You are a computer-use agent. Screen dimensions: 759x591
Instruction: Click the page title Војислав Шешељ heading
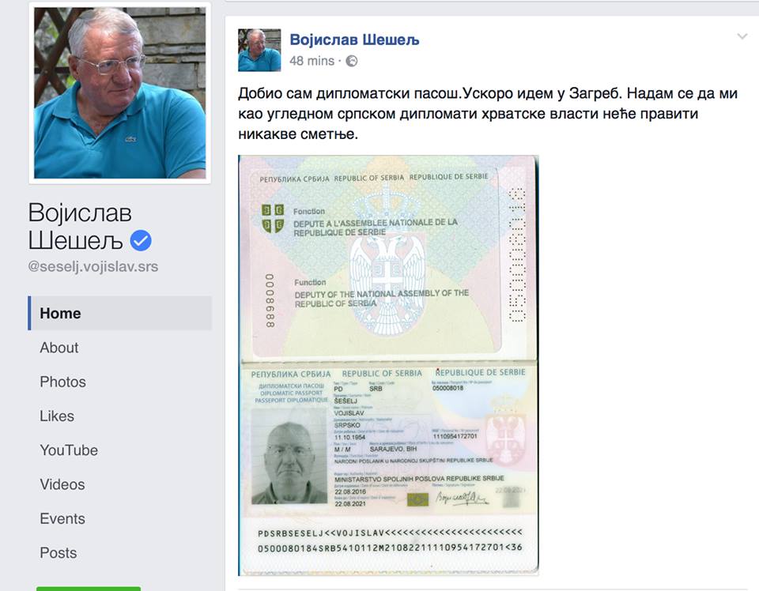coord(80,226)
